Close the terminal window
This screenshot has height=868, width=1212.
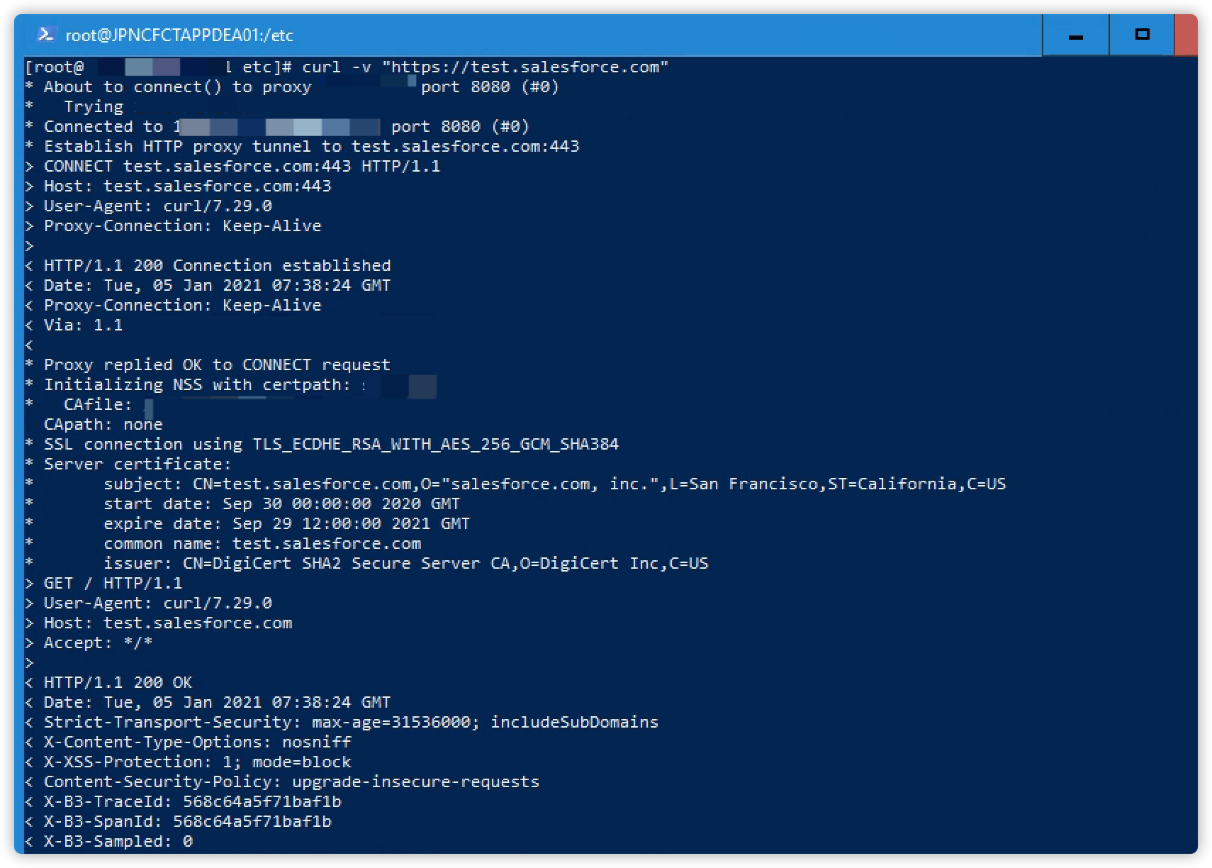[1186, 35]
